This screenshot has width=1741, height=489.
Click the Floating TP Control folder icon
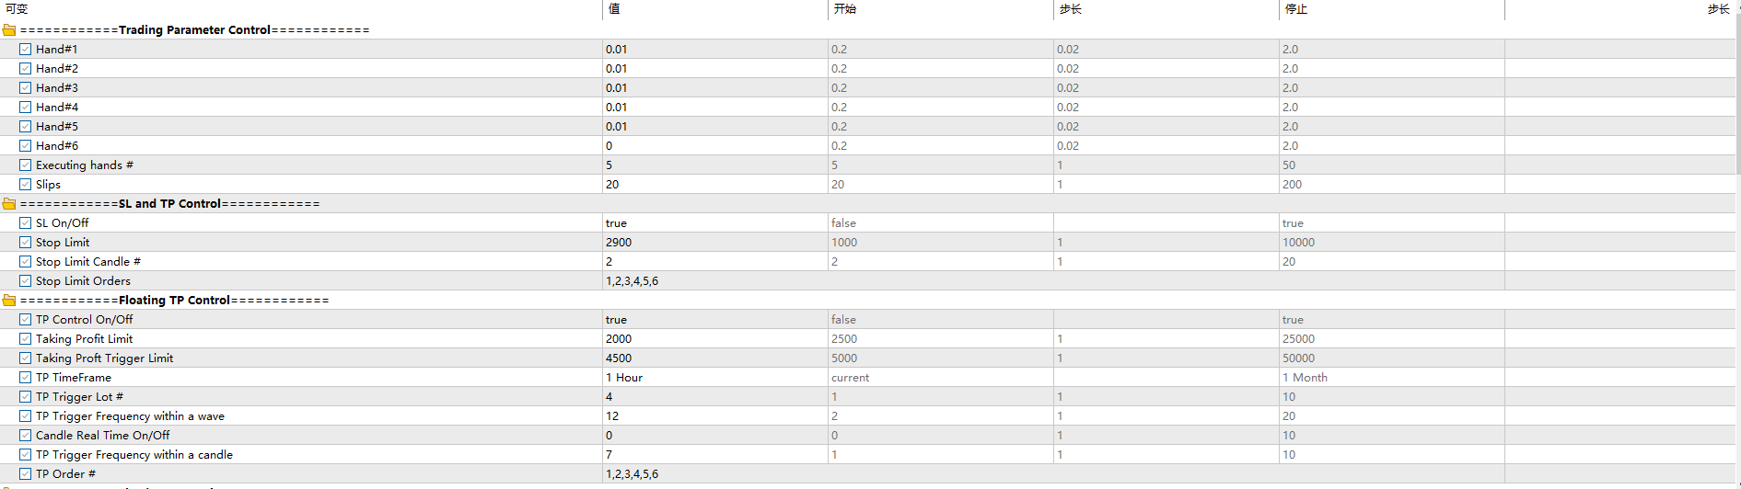pos(9,301)
